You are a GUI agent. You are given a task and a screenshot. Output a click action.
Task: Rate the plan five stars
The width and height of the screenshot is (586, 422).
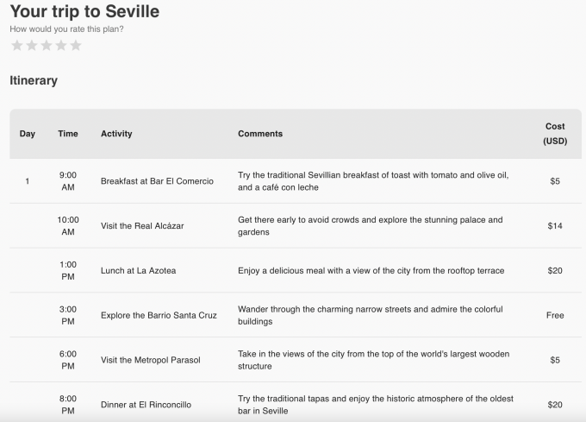(76, 45)
